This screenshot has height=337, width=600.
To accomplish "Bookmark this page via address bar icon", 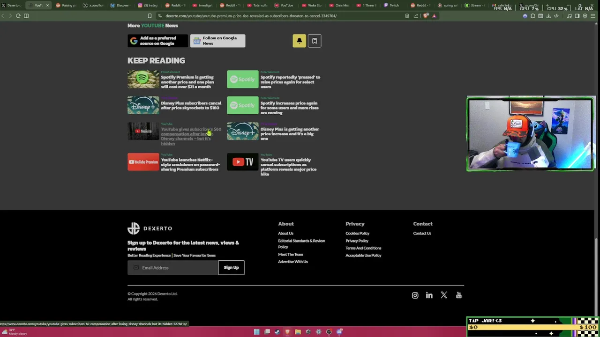I will click(x=150, y=16).
